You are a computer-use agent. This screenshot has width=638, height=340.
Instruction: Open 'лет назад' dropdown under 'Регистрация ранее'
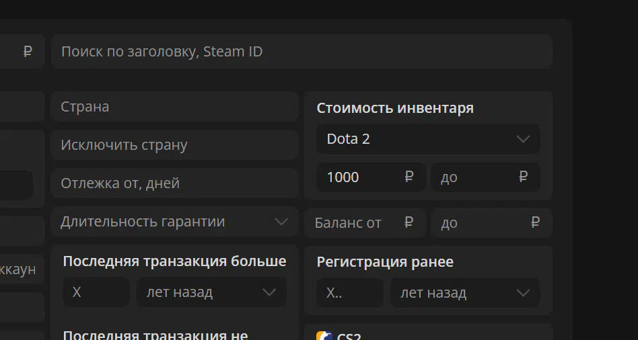tap(464, 293)
